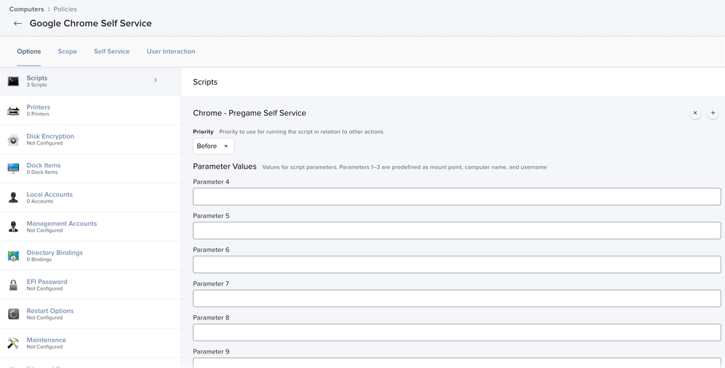This screenshot has height=368, width=725.
Task: Click the Local Accounts person icon
Action: pos(13,198)
